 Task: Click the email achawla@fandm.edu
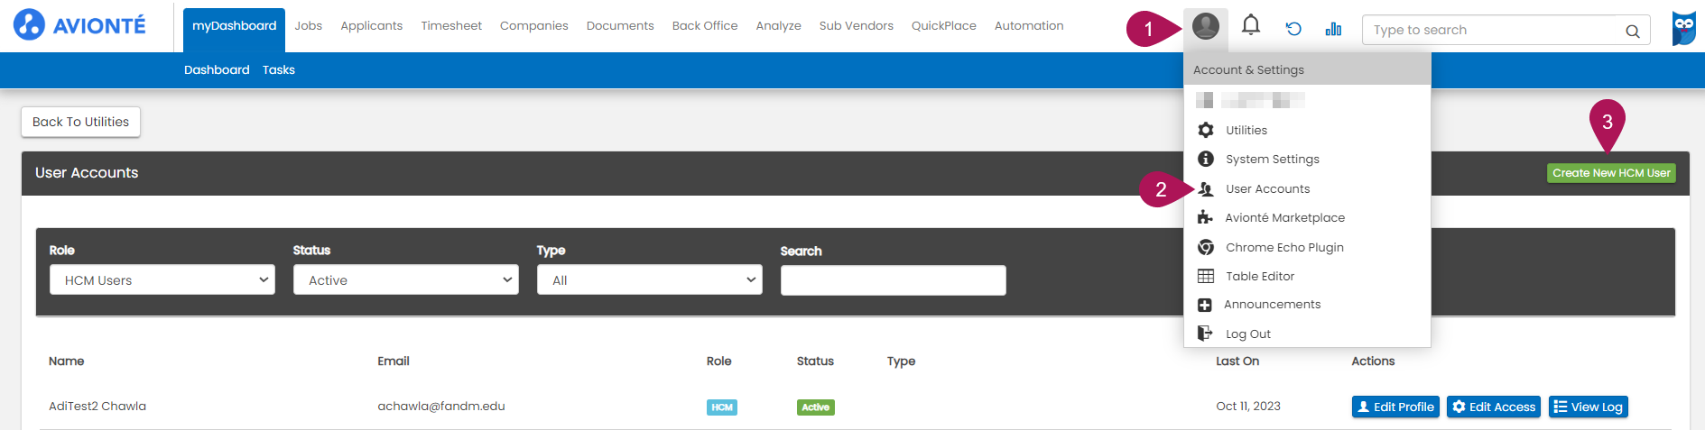click(441, 406)
